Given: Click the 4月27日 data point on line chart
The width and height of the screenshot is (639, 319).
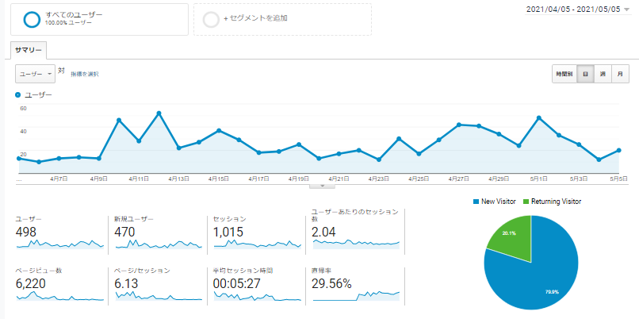Looking at the screenshot, I should [x=459, y=125].
